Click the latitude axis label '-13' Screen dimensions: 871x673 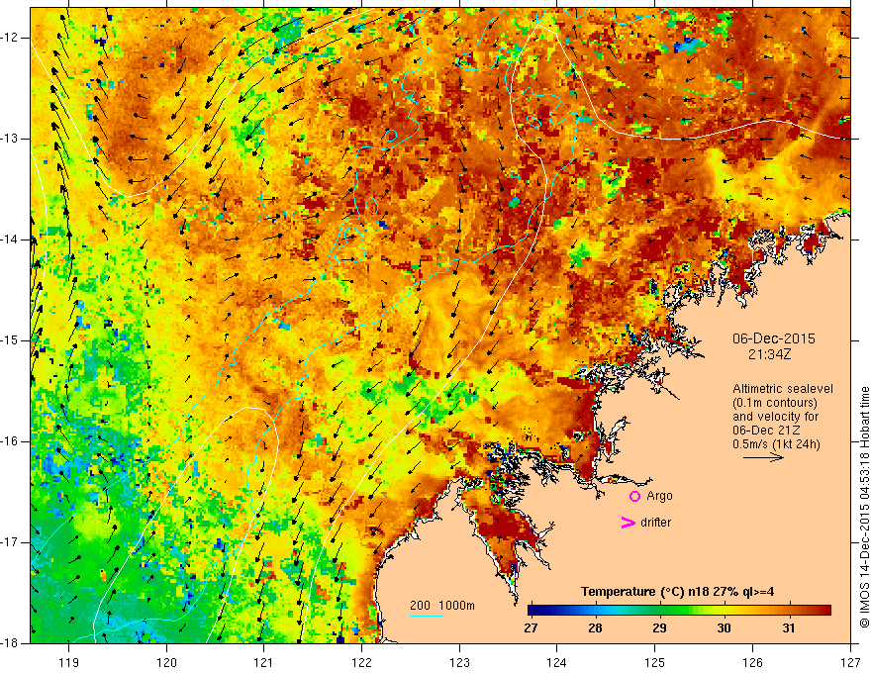(x=10, y=139)
